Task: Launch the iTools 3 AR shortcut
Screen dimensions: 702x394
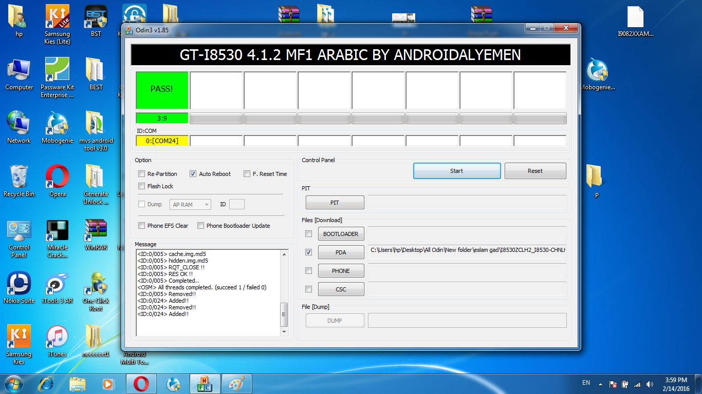Action: 57,288
